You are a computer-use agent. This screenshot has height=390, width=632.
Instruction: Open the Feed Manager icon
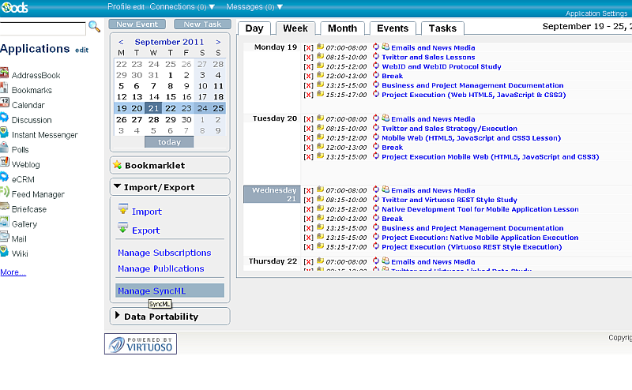pyautogui.click(x=5, y=194)
